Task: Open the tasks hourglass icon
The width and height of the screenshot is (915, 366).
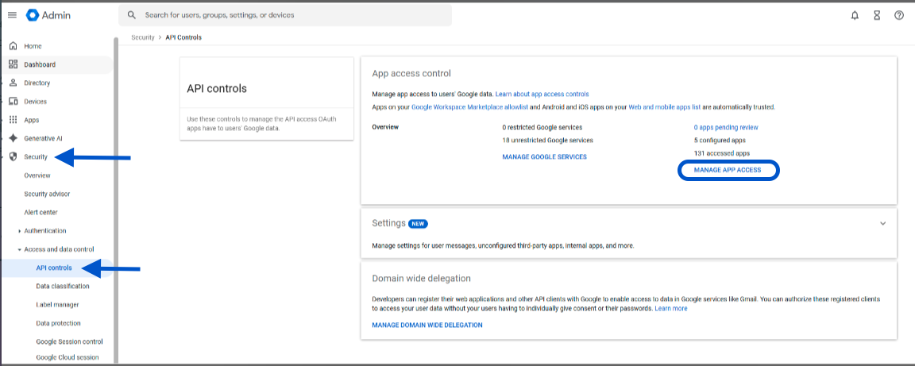Action: coord(877,16)
